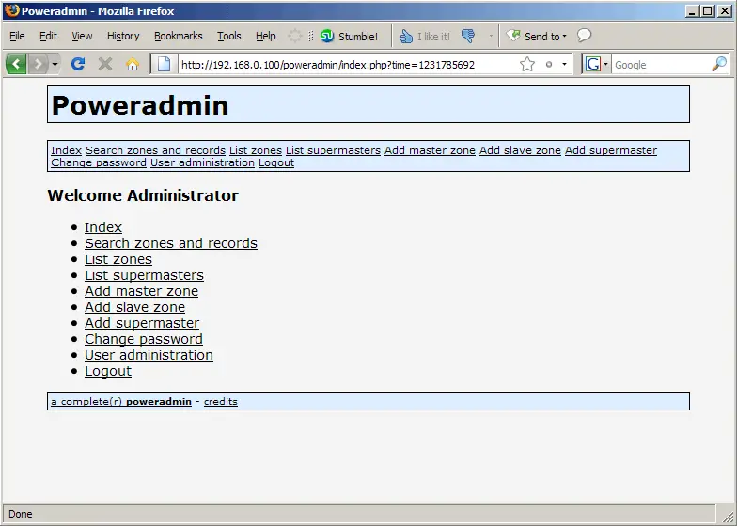Open the Help menu
This screenshot has height=526, width=737.
click(x=265, y=36)
